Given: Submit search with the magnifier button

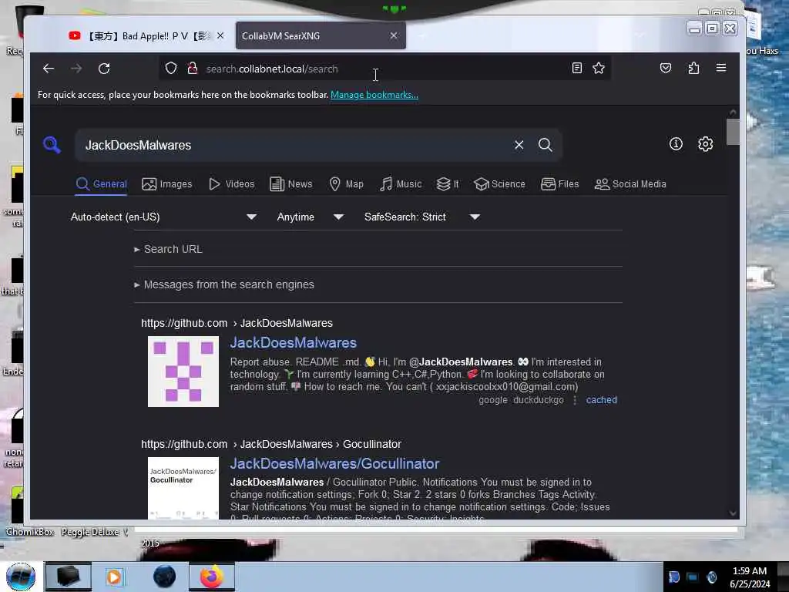Looking at the screenshot, I should tap(546, 145).
